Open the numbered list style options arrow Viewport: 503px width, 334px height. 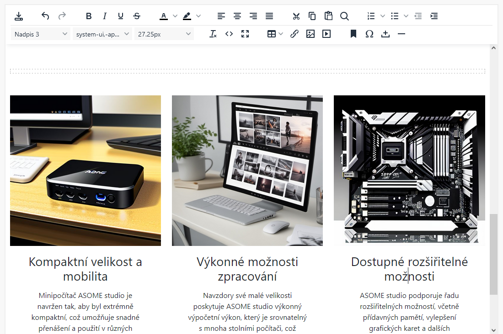pos(383,16)
